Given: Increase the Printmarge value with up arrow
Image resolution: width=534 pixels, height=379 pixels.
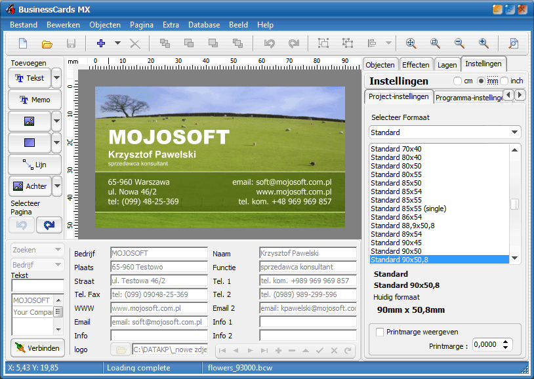Looking at the screenshot, I should click(x=505, y=342).
